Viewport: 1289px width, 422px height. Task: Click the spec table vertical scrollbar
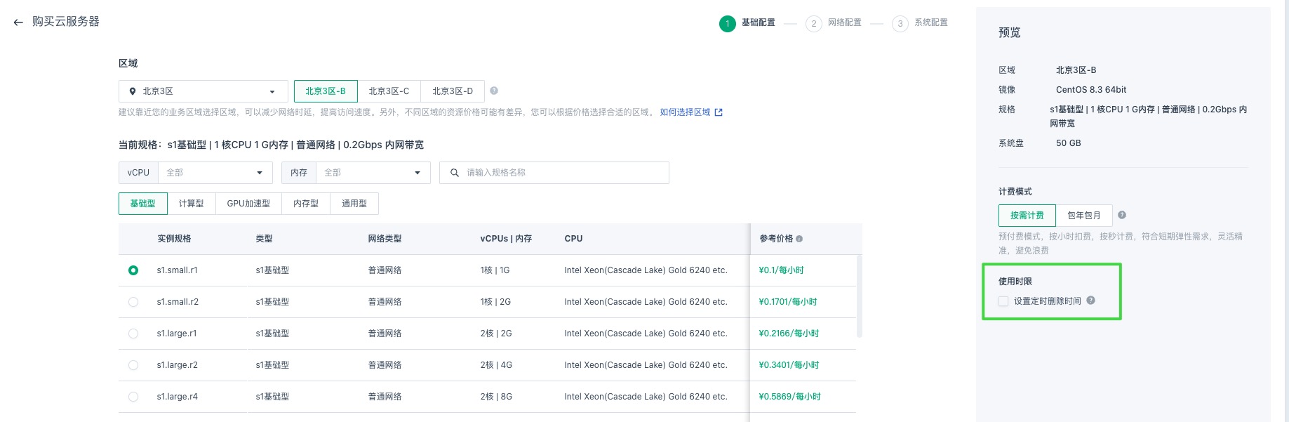click(860, 296)
